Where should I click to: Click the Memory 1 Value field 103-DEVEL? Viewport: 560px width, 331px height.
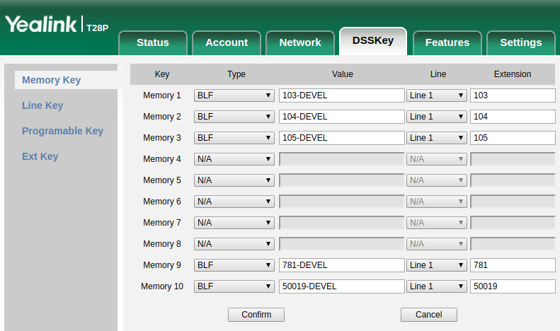click(341, 95)
